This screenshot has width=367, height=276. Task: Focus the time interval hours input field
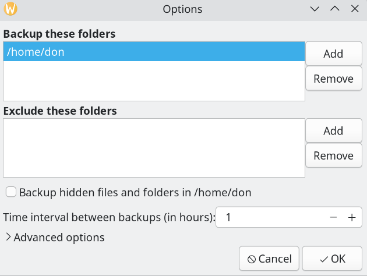(271, 217)
